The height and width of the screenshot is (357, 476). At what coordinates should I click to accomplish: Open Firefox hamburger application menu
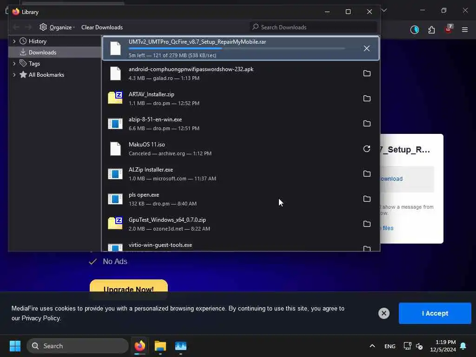tap(464, 30)
